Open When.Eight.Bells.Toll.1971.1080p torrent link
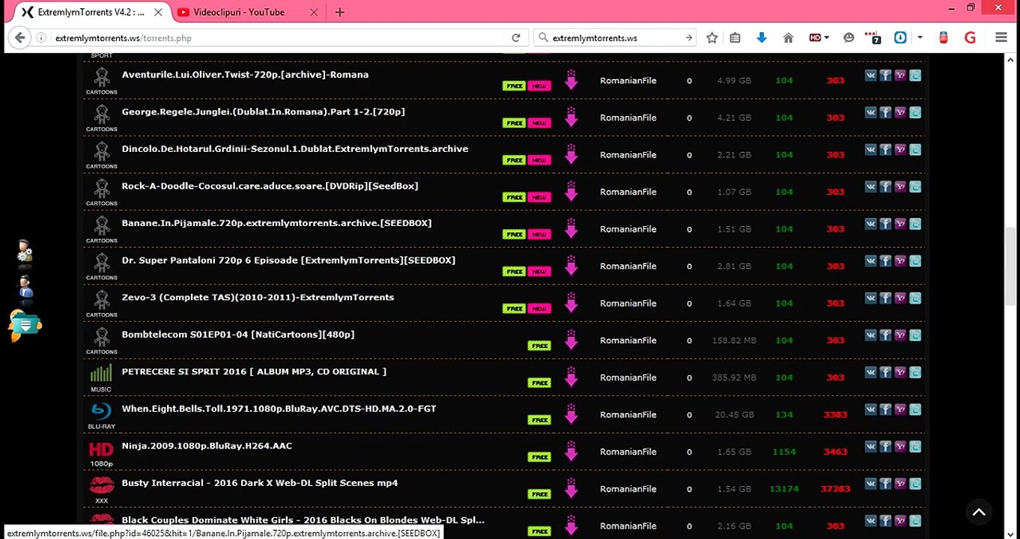The width and height of the screenshot is (1020, 539). tap(279, 409)
